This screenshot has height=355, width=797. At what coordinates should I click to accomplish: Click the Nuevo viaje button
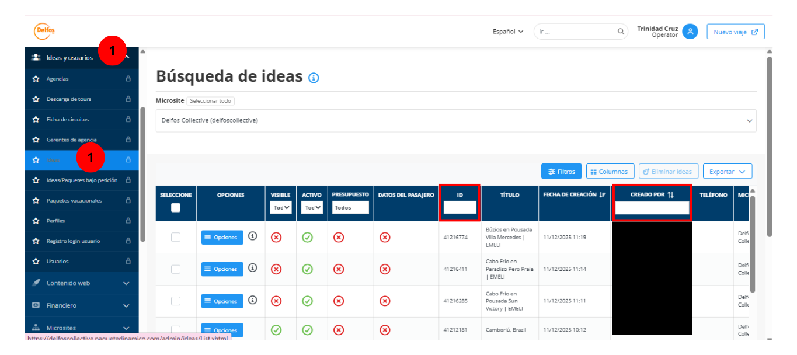pos(735,32)
